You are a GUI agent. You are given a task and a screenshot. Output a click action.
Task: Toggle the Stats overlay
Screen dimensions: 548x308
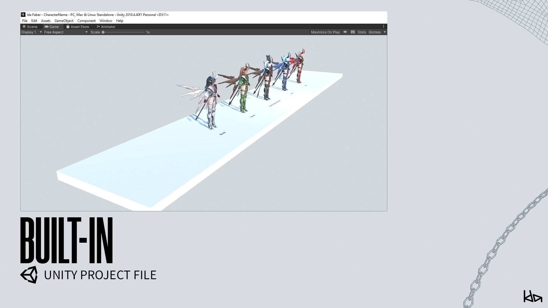361,32
